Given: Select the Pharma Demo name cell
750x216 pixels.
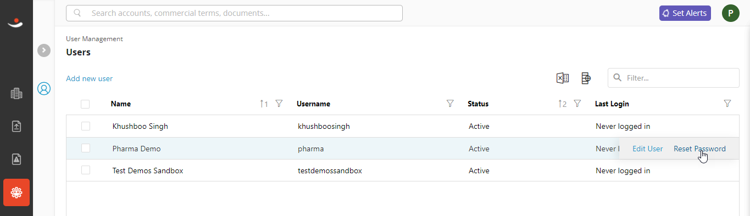Looking at the screenshot, I should (x=136, y=149).
